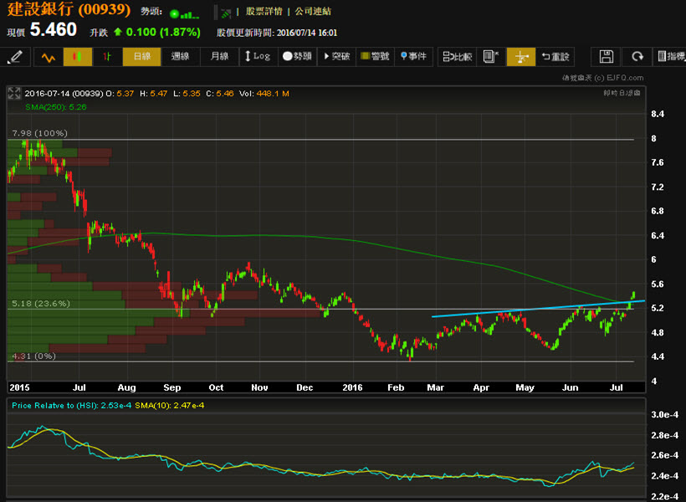Save the chart with the floppy icon
Screen dimensions: 686x502
tap(606, 56)
